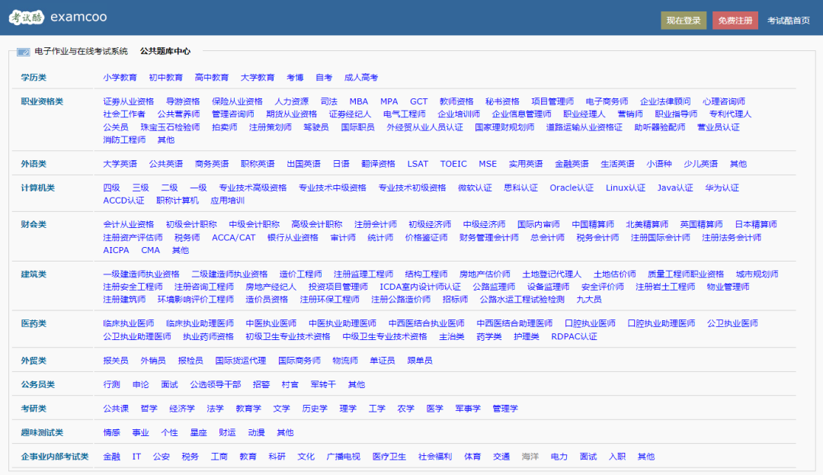Open 微软认证 link
This screenshot has width=823, height=475.
click(x=475, y=188)
